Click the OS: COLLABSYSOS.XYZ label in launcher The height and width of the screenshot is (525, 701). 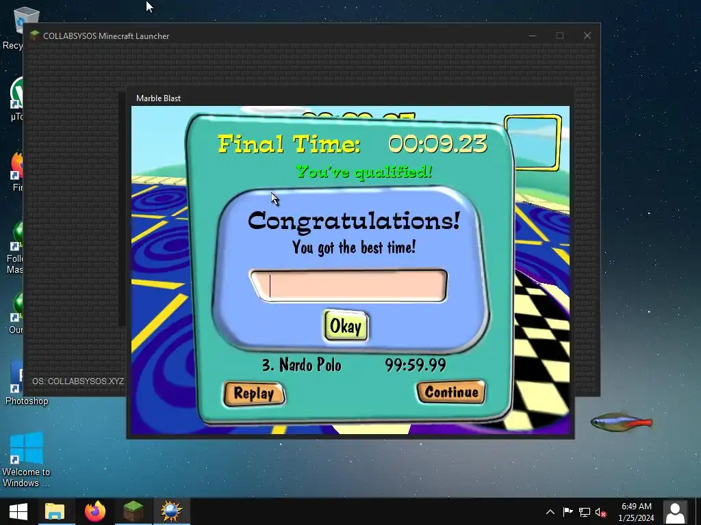tap(78, 381)
